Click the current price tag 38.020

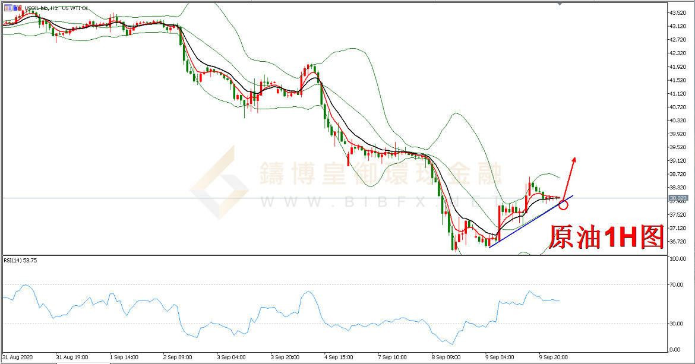(x=678, y=198)
